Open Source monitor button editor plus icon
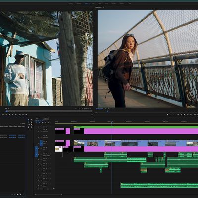The height and width of the screenshot is (198, 198). pos(92,115)
